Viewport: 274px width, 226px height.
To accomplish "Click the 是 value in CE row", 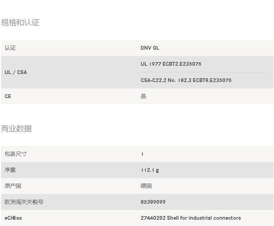I will [x=143, y=96].
